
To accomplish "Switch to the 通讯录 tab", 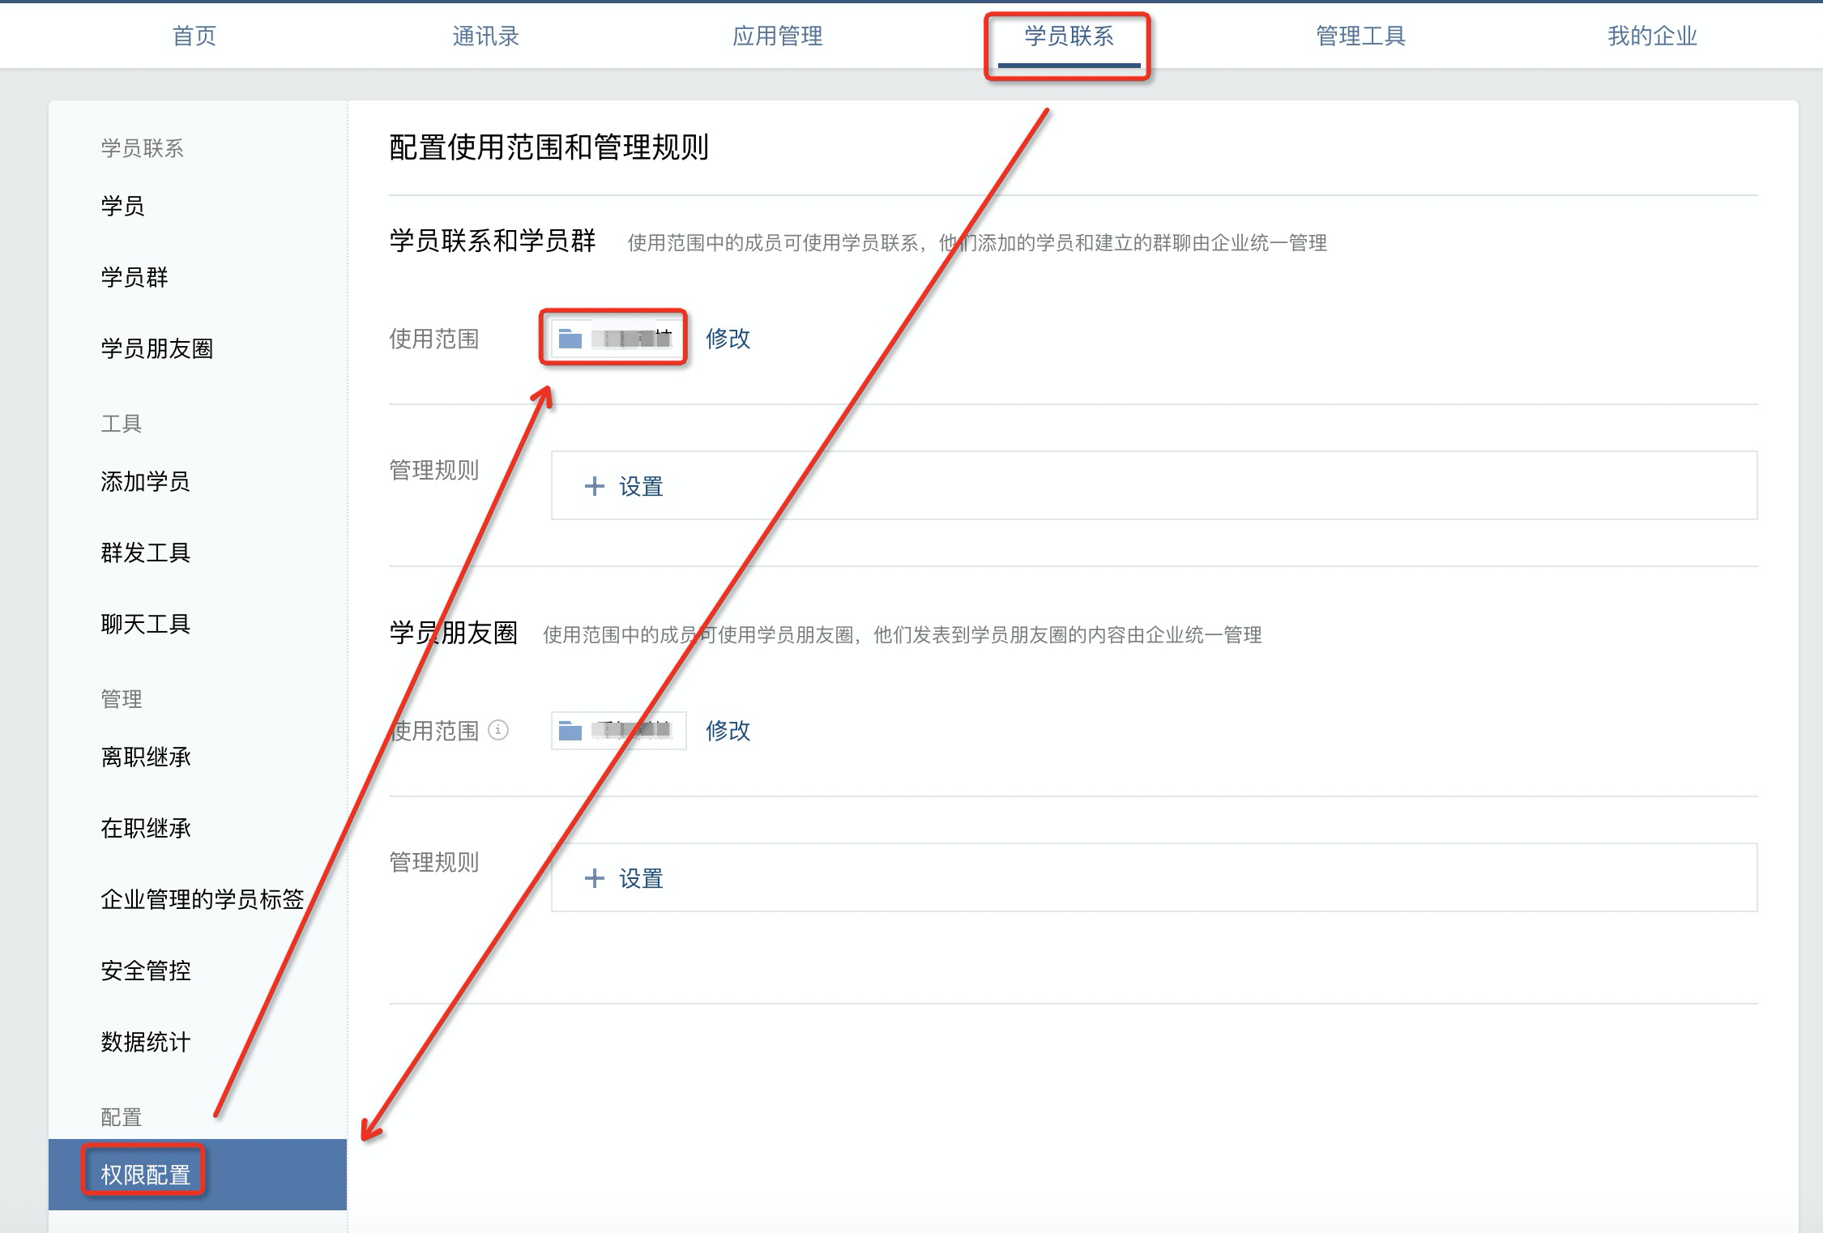I will [x=485, y=36].
